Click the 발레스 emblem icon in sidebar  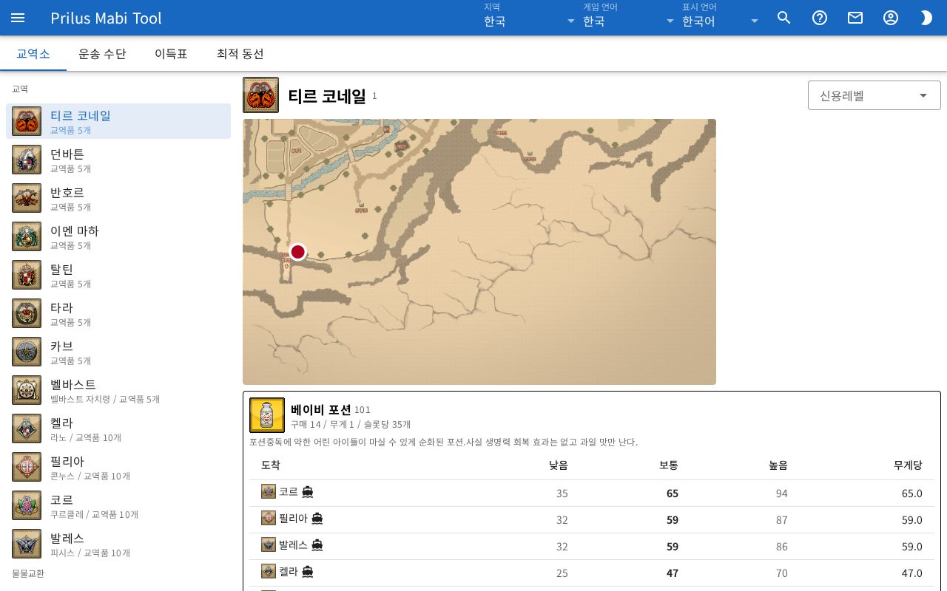(27, 544)
